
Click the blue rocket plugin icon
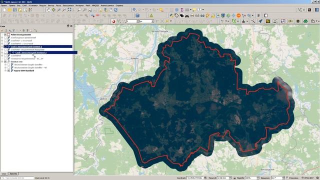[x=260, y=21]
